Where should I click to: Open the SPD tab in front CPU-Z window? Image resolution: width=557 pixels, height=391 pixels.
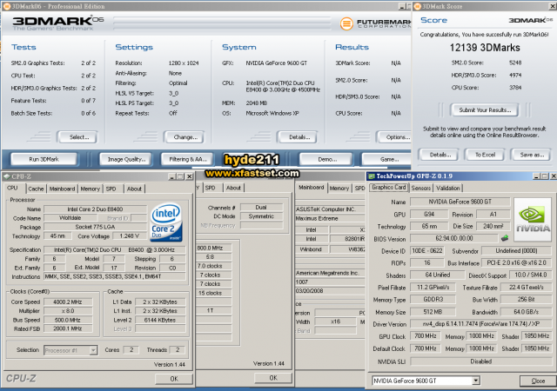111,189
